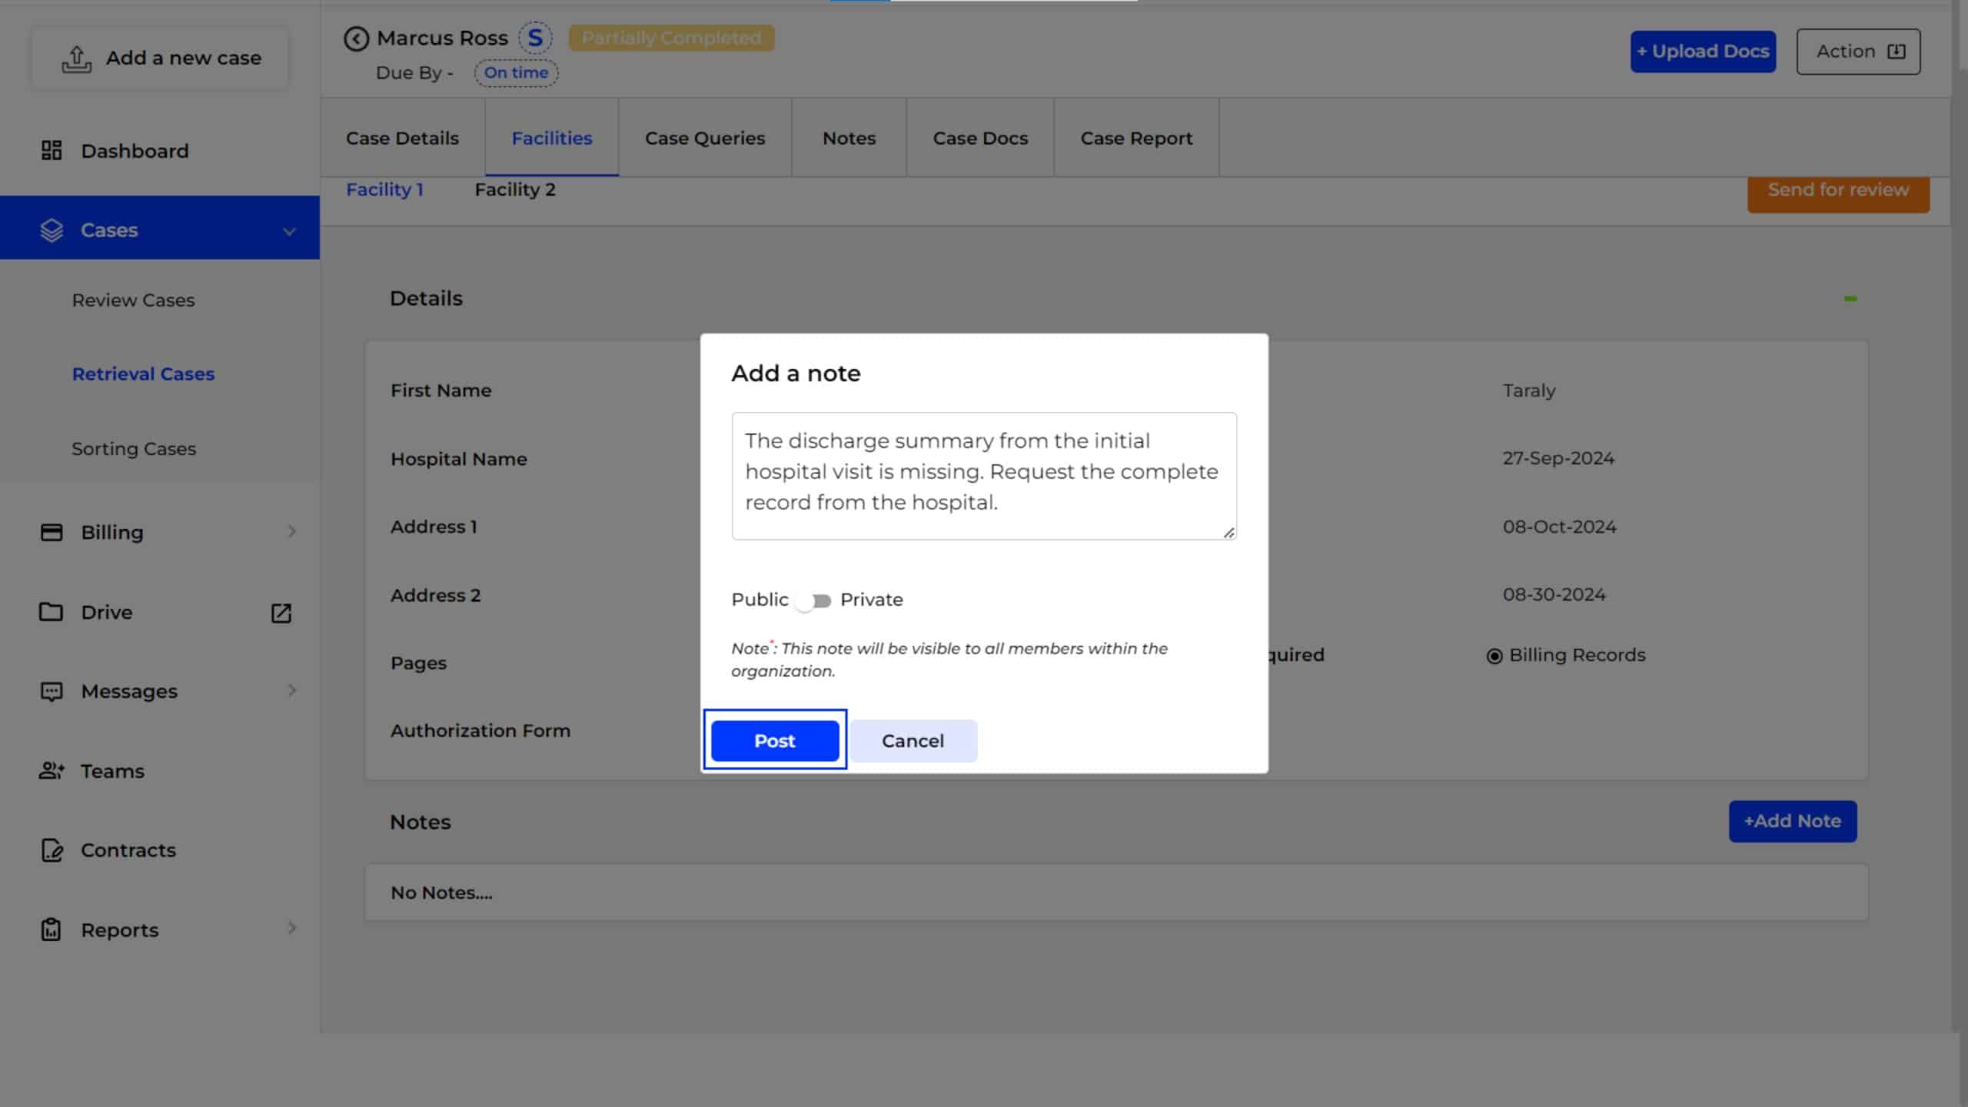Click the upload icon in Add a new case

pyautogui.click(x=76, y=59)
